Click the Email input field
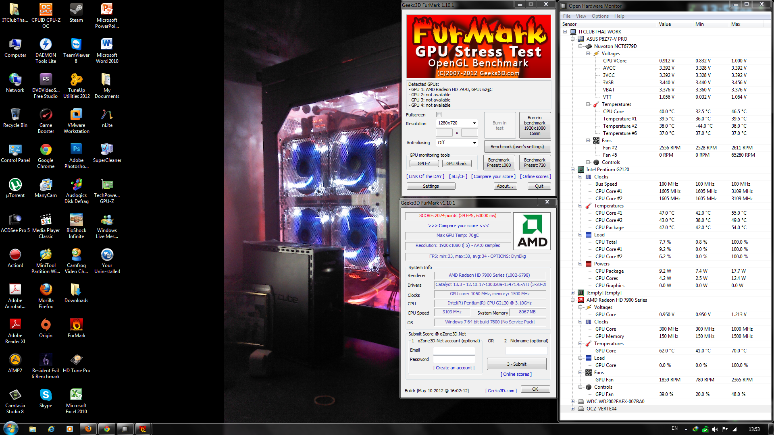Image resolution: width=774 pixels, height=435 pixels. point(454,350)
